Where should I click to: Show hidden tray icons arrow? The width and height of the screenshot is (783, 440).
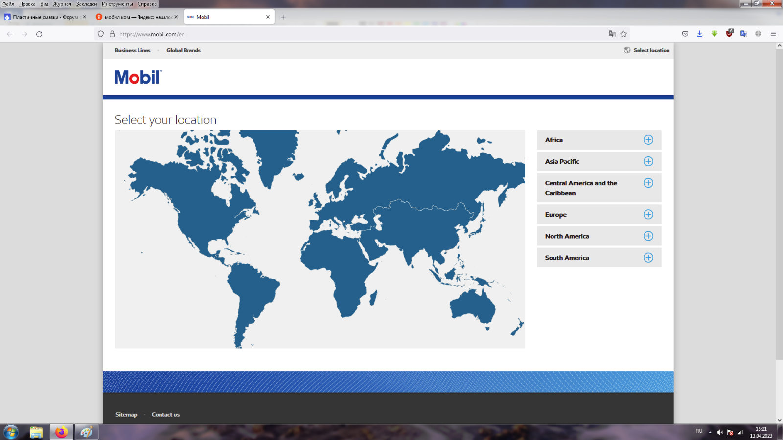(x=710, y=432)
